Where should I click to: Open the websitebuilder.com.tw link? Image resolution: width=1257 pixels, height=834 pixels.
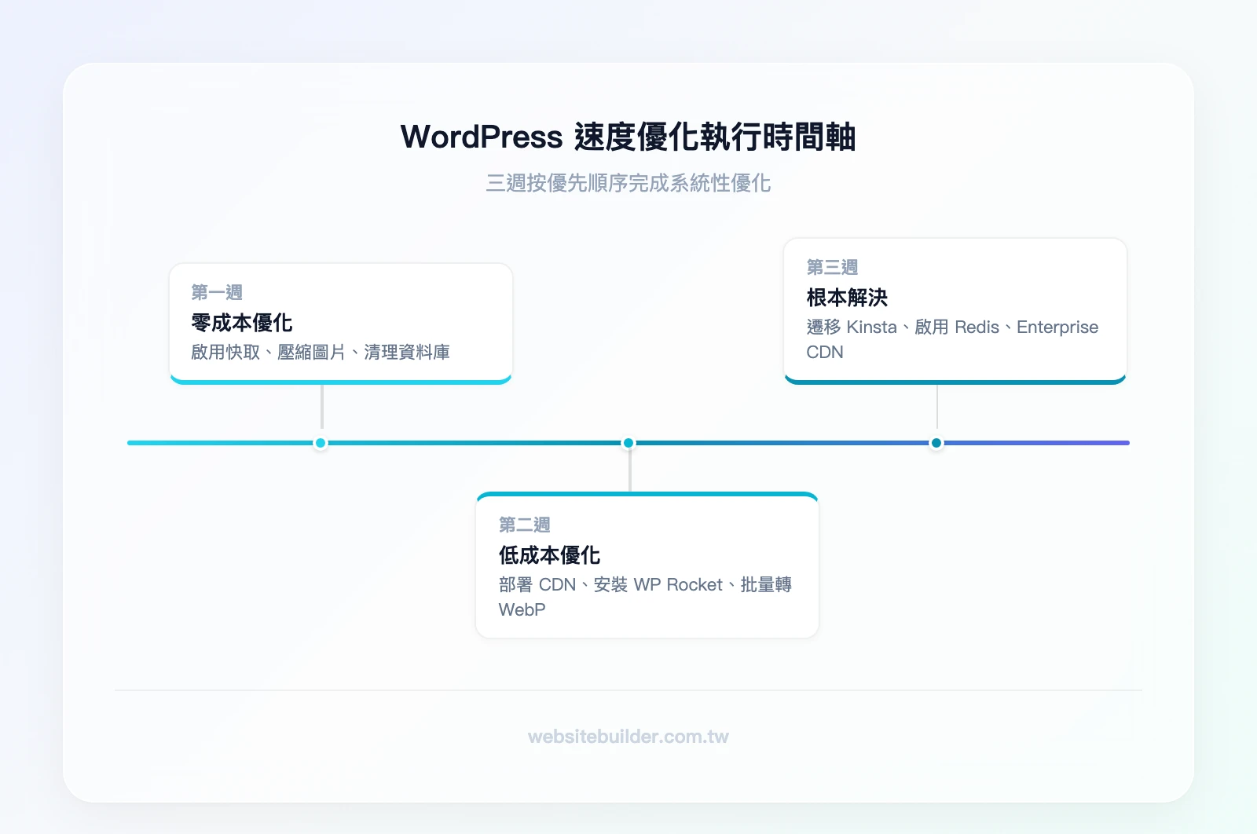click(627, 737)
